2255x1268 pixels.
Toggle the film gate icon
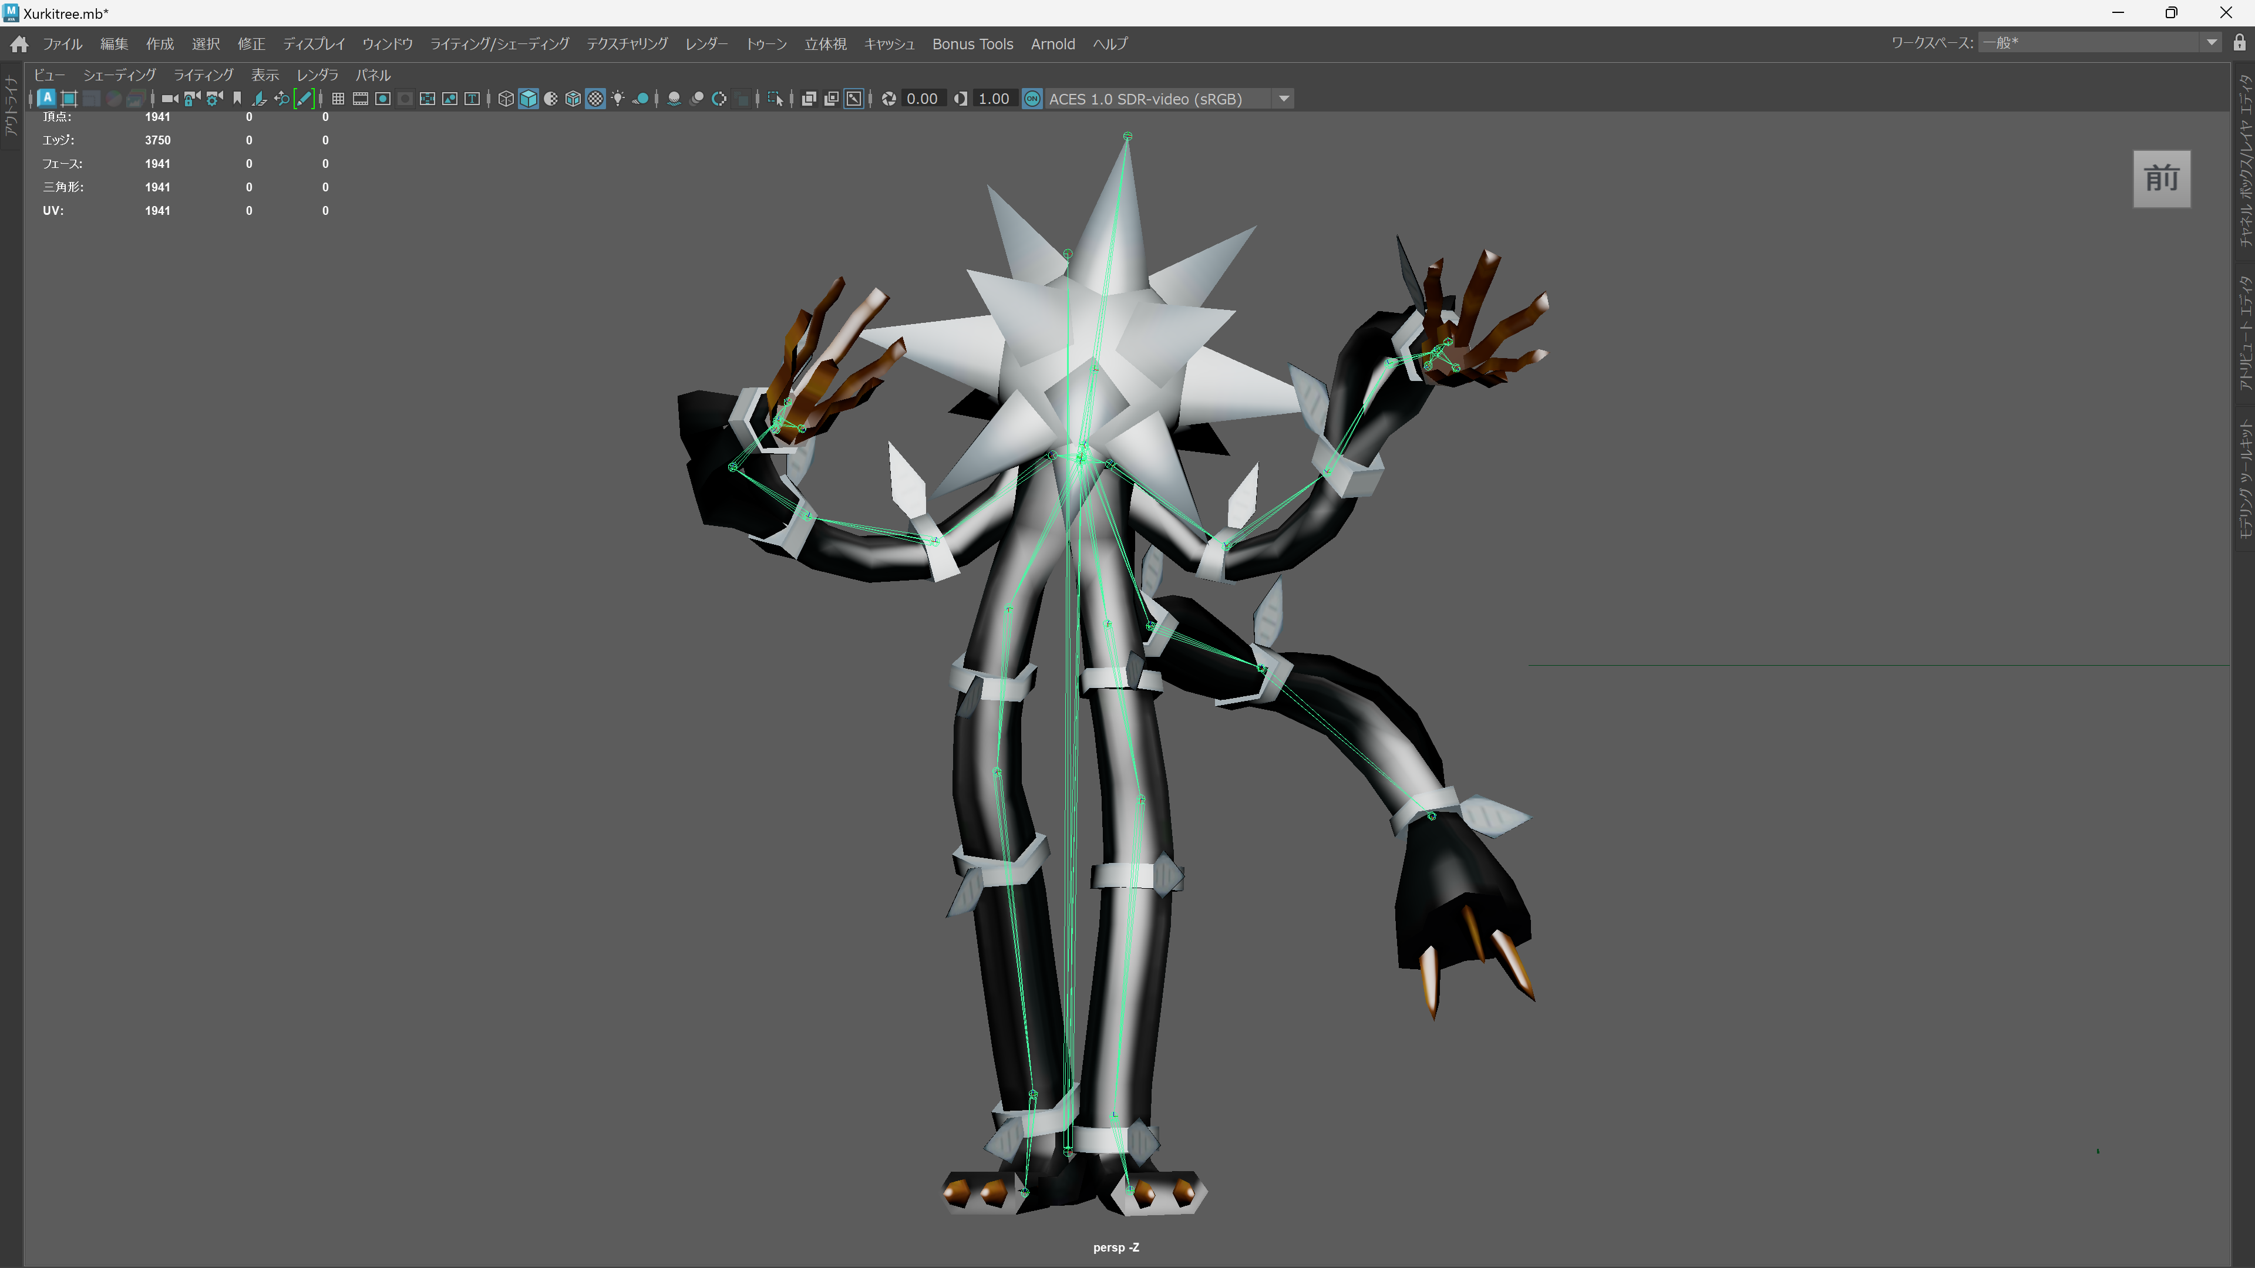pyautogui.click(x=361, y=99)
